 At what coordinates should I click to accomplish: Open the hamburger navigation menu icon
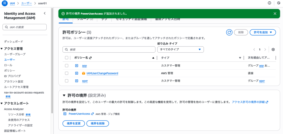click(4, 3)
